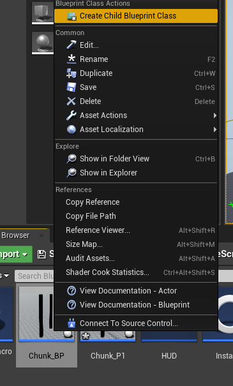Open Reference Viewer...

(x=136, y=230)
